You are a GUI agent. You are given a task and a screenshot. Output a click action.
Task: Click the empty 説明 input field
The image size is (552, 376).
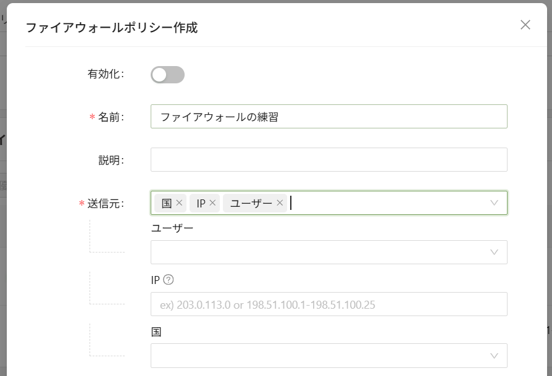(x=328, y=159)
